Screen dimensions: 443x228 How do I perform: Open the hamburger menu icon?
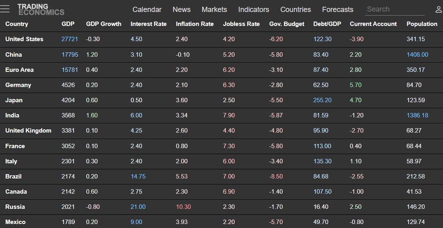click(5, 9)
